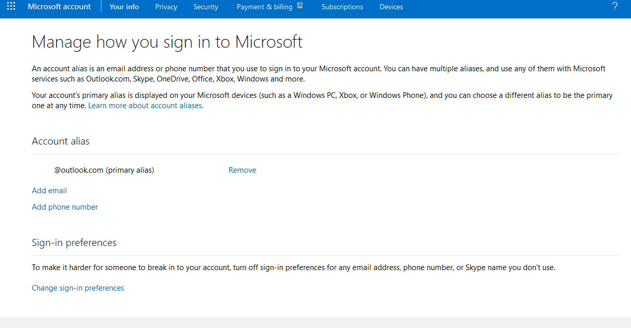Click the sign-in preferences description text

tap(293, 268)
